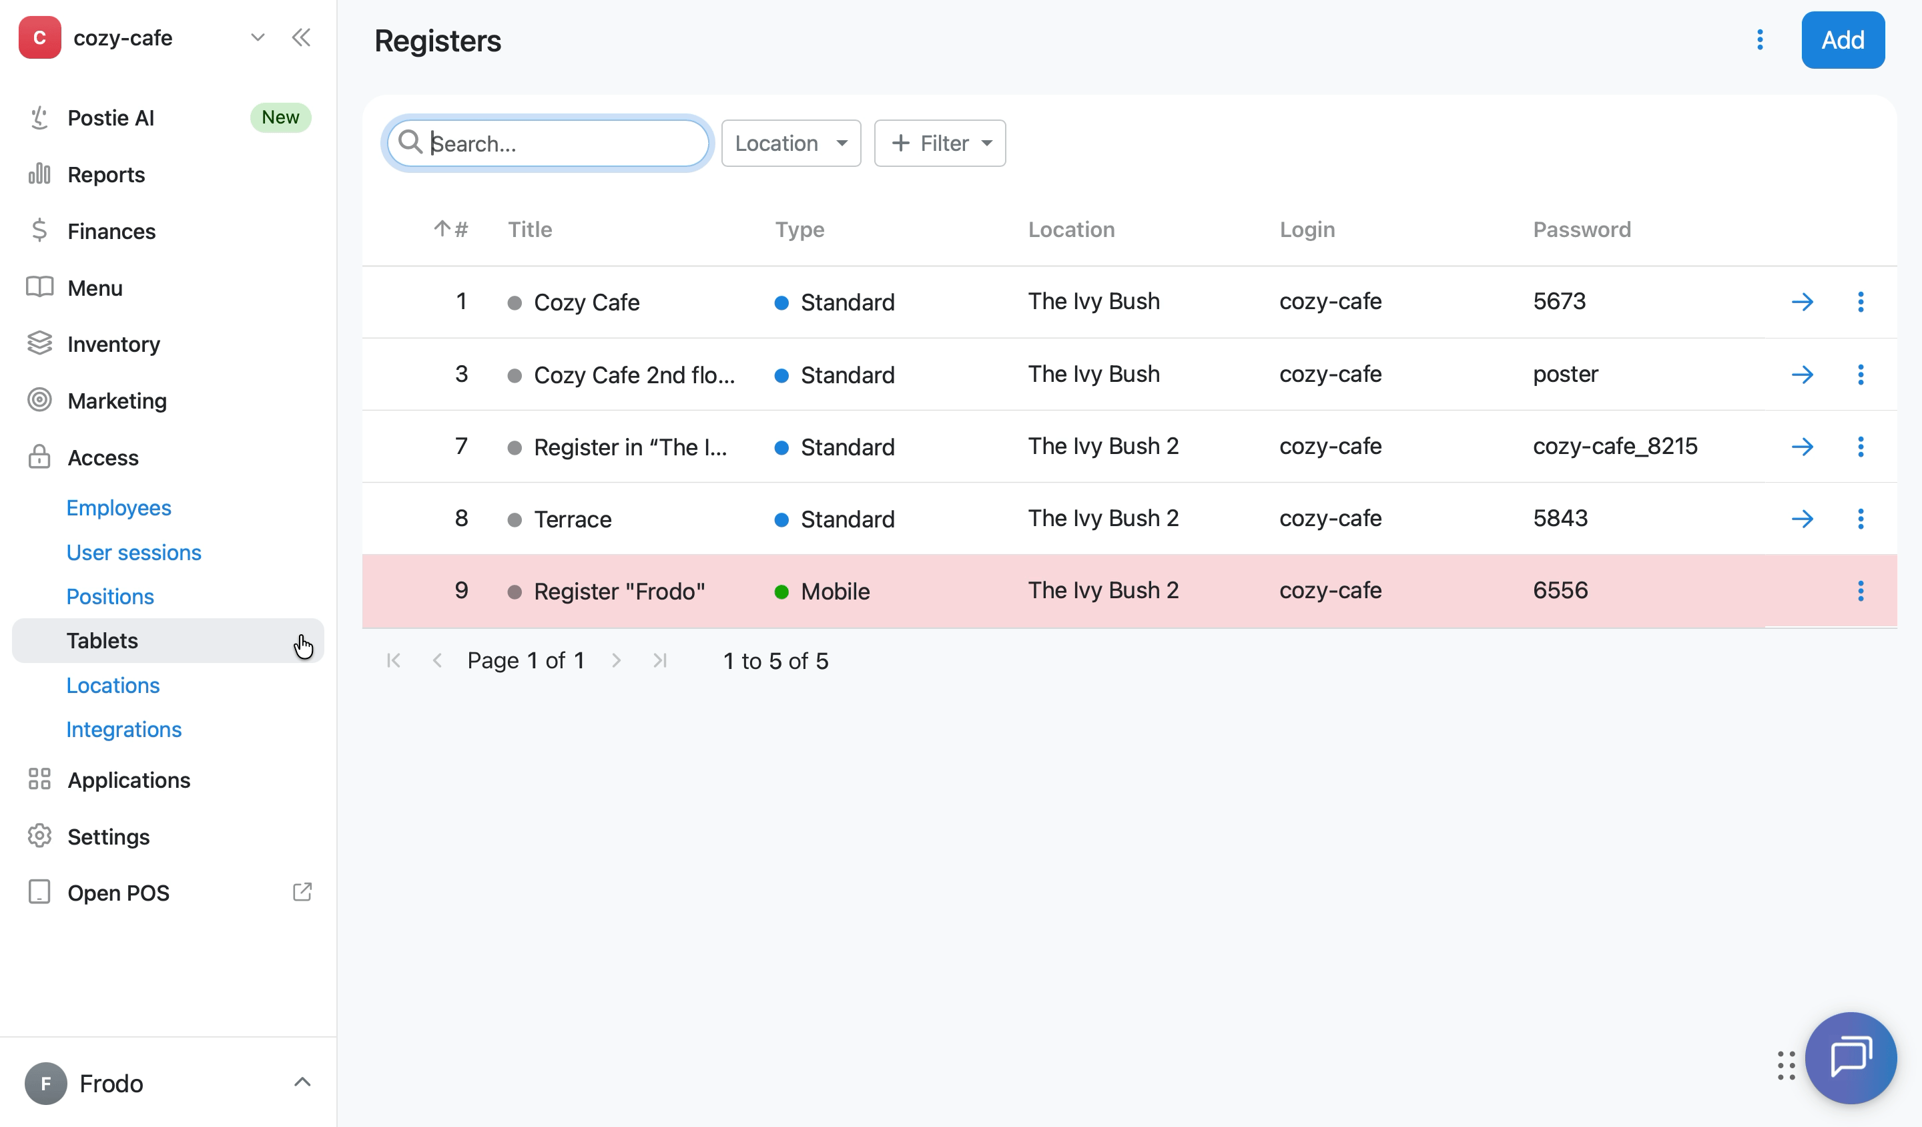This screenshot has height=1127, width=1922.
Task: Go to Positions page
Action: (110, 597)
